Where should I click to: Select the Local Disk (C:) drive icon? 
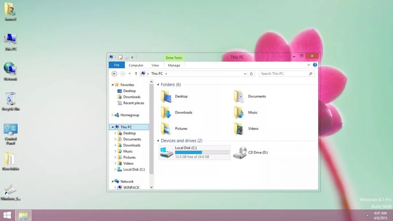[x=167, y=152]
